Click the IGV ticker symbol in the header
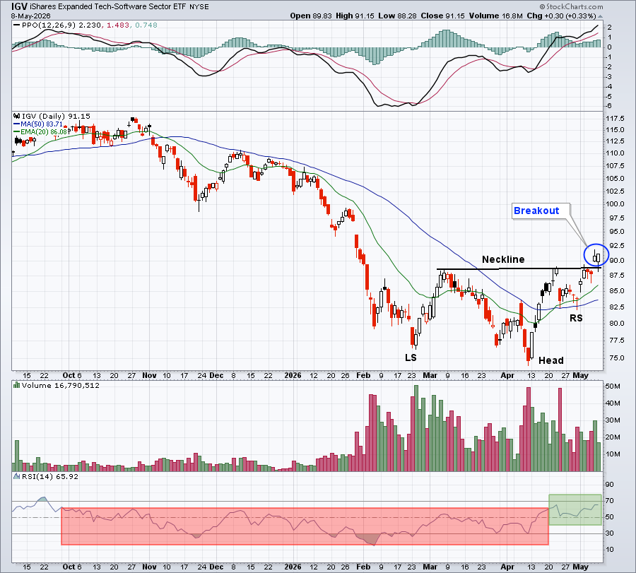 pyautogui.click(x=19, y=6)
